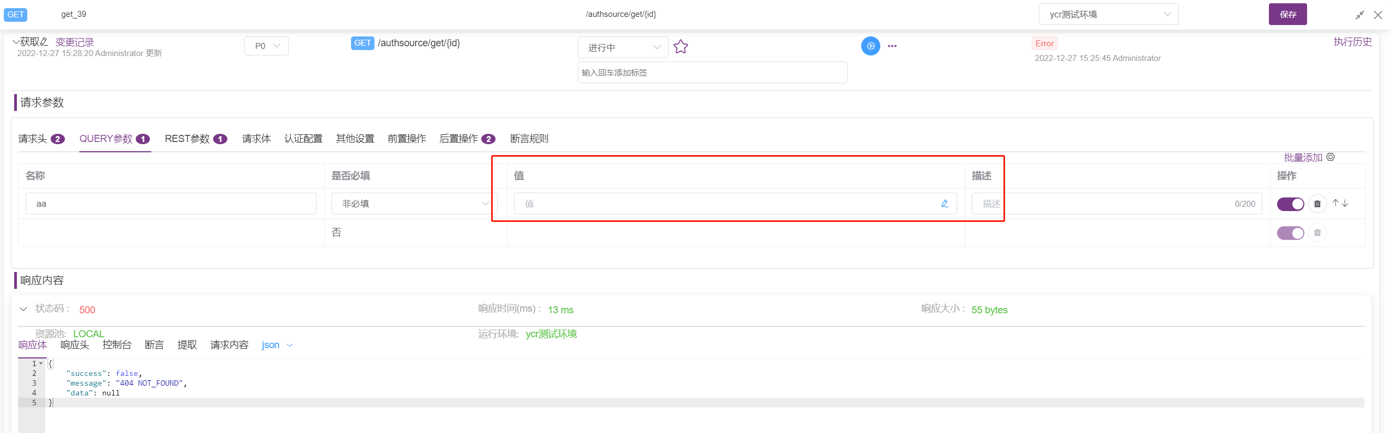Screen dimensions: 1391x433
Task: Open the 断言规则 tab
Action: [529, 139]
